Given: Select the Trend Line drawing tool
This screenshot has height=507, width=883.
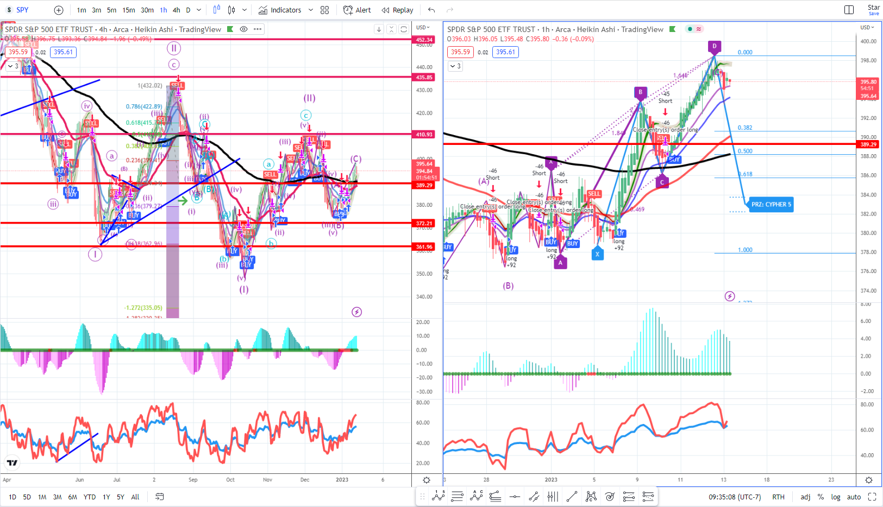Looking at the screenshot, I should point(572,496).
